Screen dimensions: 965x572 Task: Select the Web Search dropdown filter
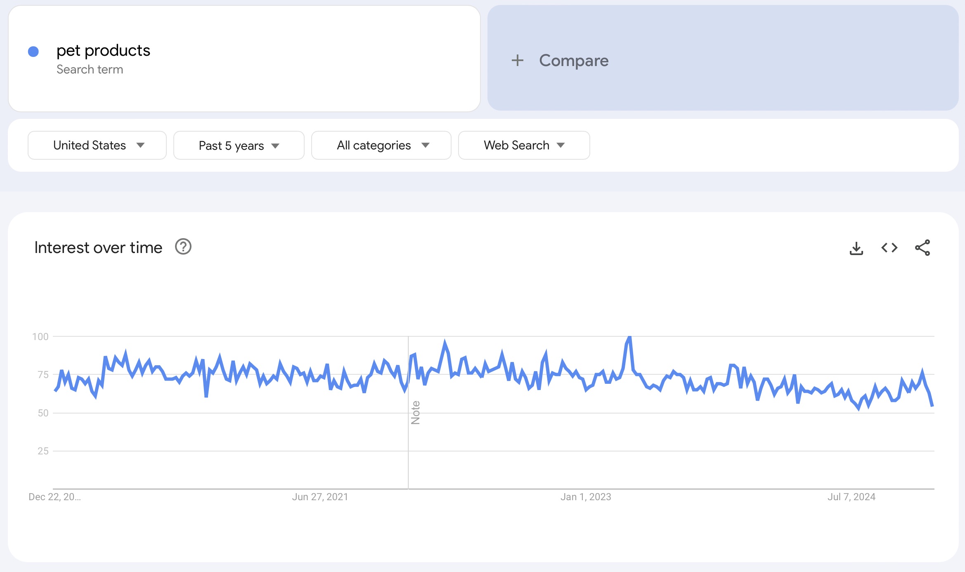(x=524, y=145)
